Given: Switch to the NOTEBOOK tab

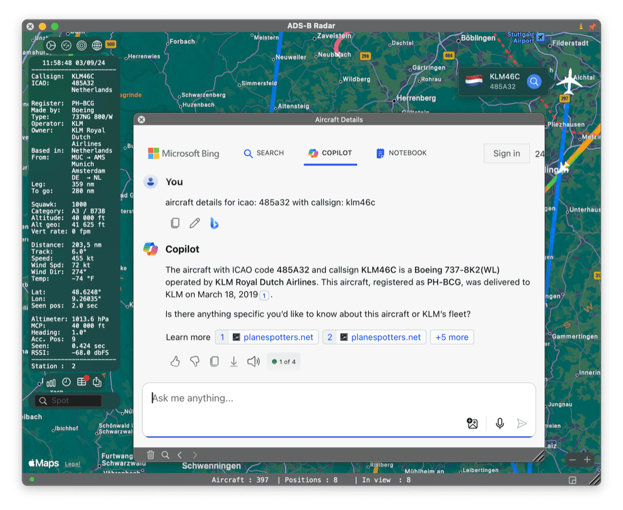Looking at the screenshot, I should click(401, 153).
